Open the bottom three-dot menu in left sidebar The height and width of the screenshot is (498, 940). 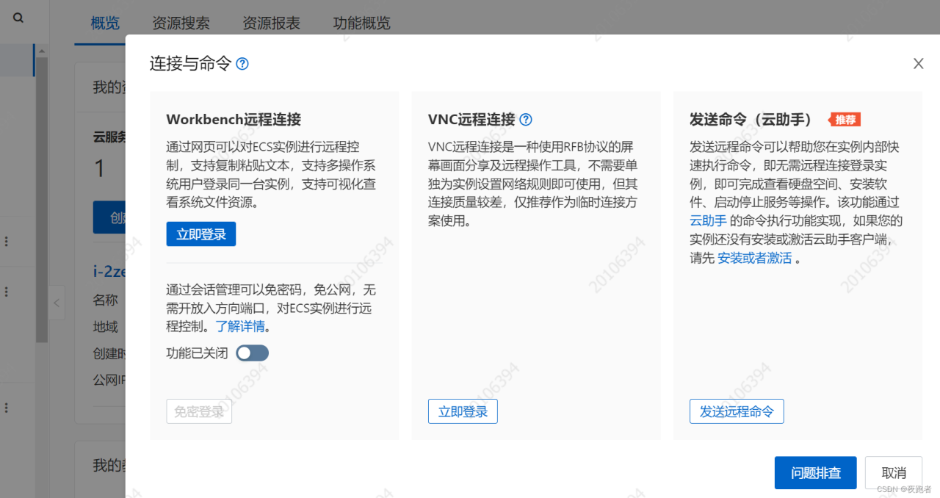(x=7, y=408)
